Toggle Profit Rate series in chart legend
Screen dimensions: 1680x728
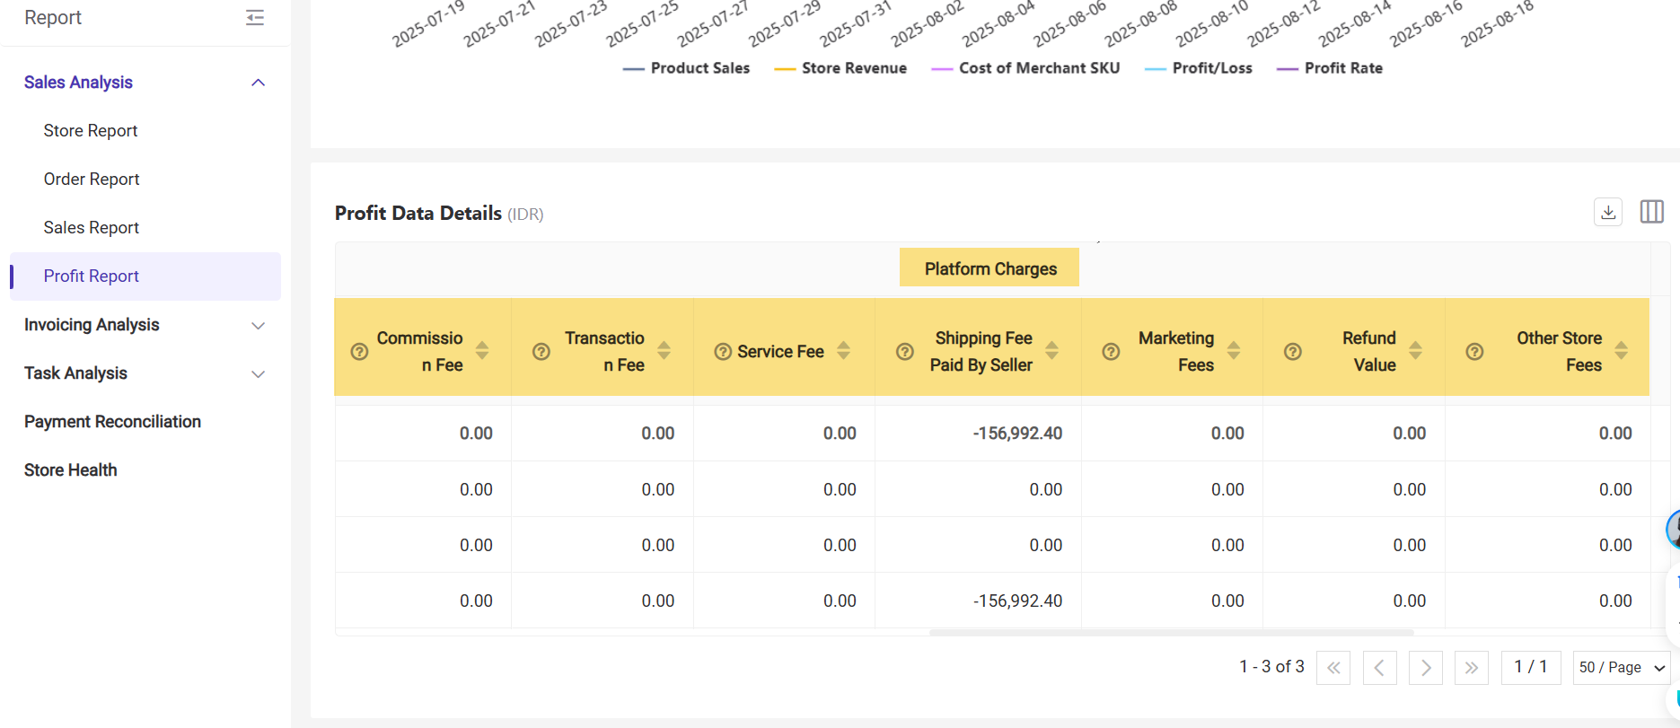(x=1330, y=68)
